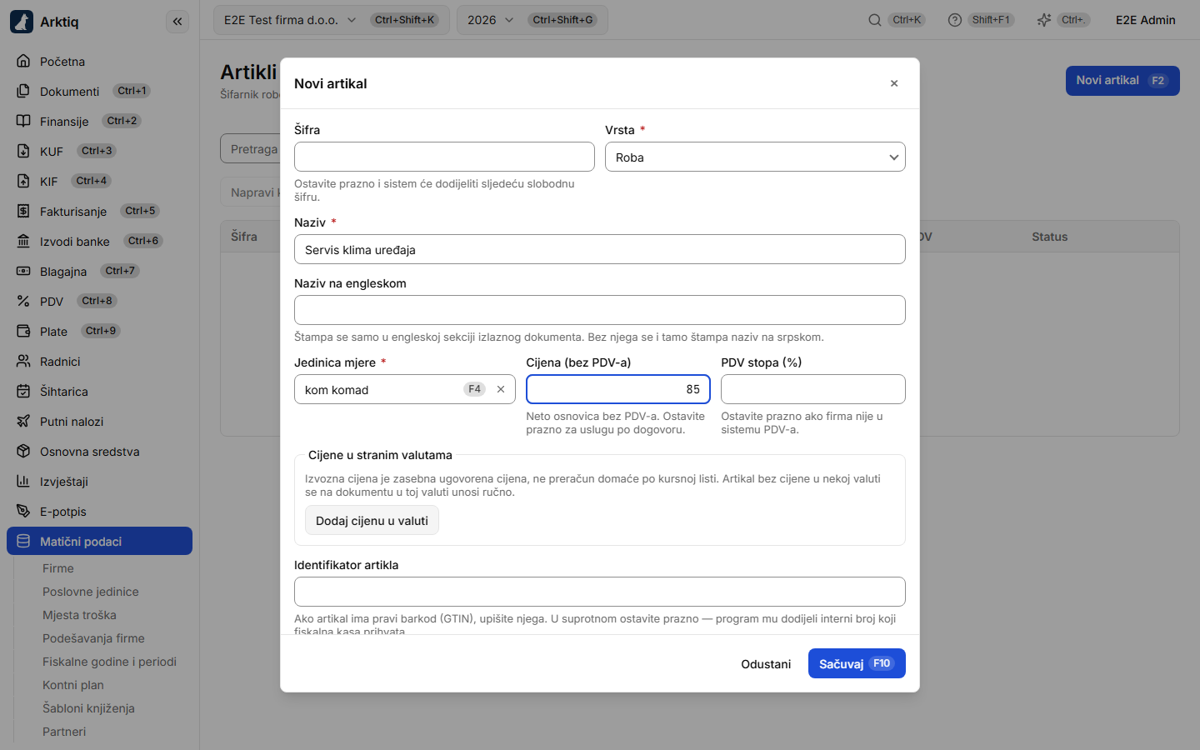Click the Šihtarica calendar icon

pyautogui.click(x=23, y=391)
